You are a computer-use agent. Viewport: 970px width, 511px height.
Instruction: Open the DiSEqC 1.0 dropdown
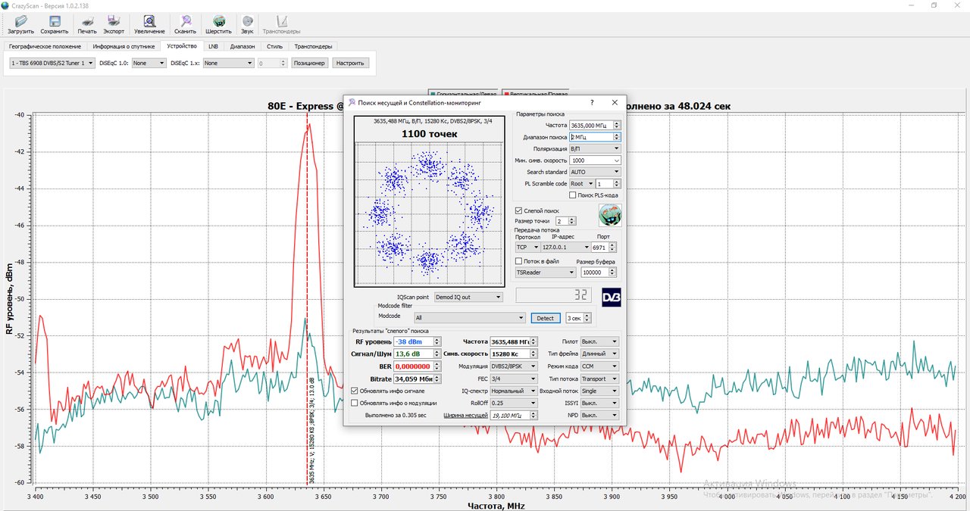click(x=149, y=64)
